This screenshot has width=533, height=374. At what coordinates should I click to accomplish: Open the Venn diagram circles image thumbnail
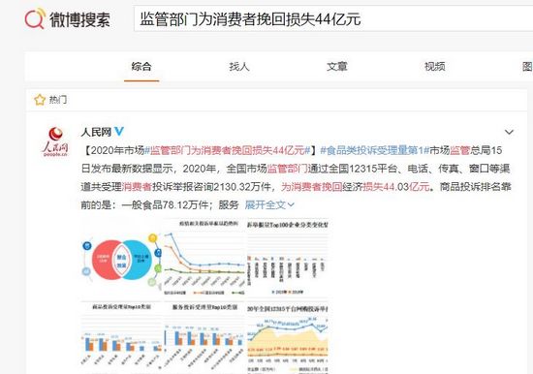click(x=121, y=259)
